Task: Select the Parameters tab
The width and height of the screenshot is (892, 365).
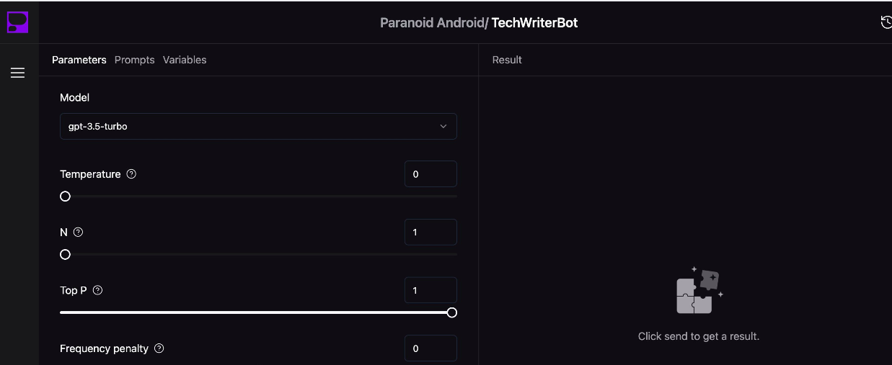Action: point(79,60)
